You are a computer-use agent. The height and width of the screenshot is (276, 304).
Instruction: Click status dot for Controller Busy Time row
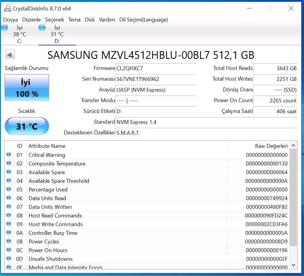point(9,233)
